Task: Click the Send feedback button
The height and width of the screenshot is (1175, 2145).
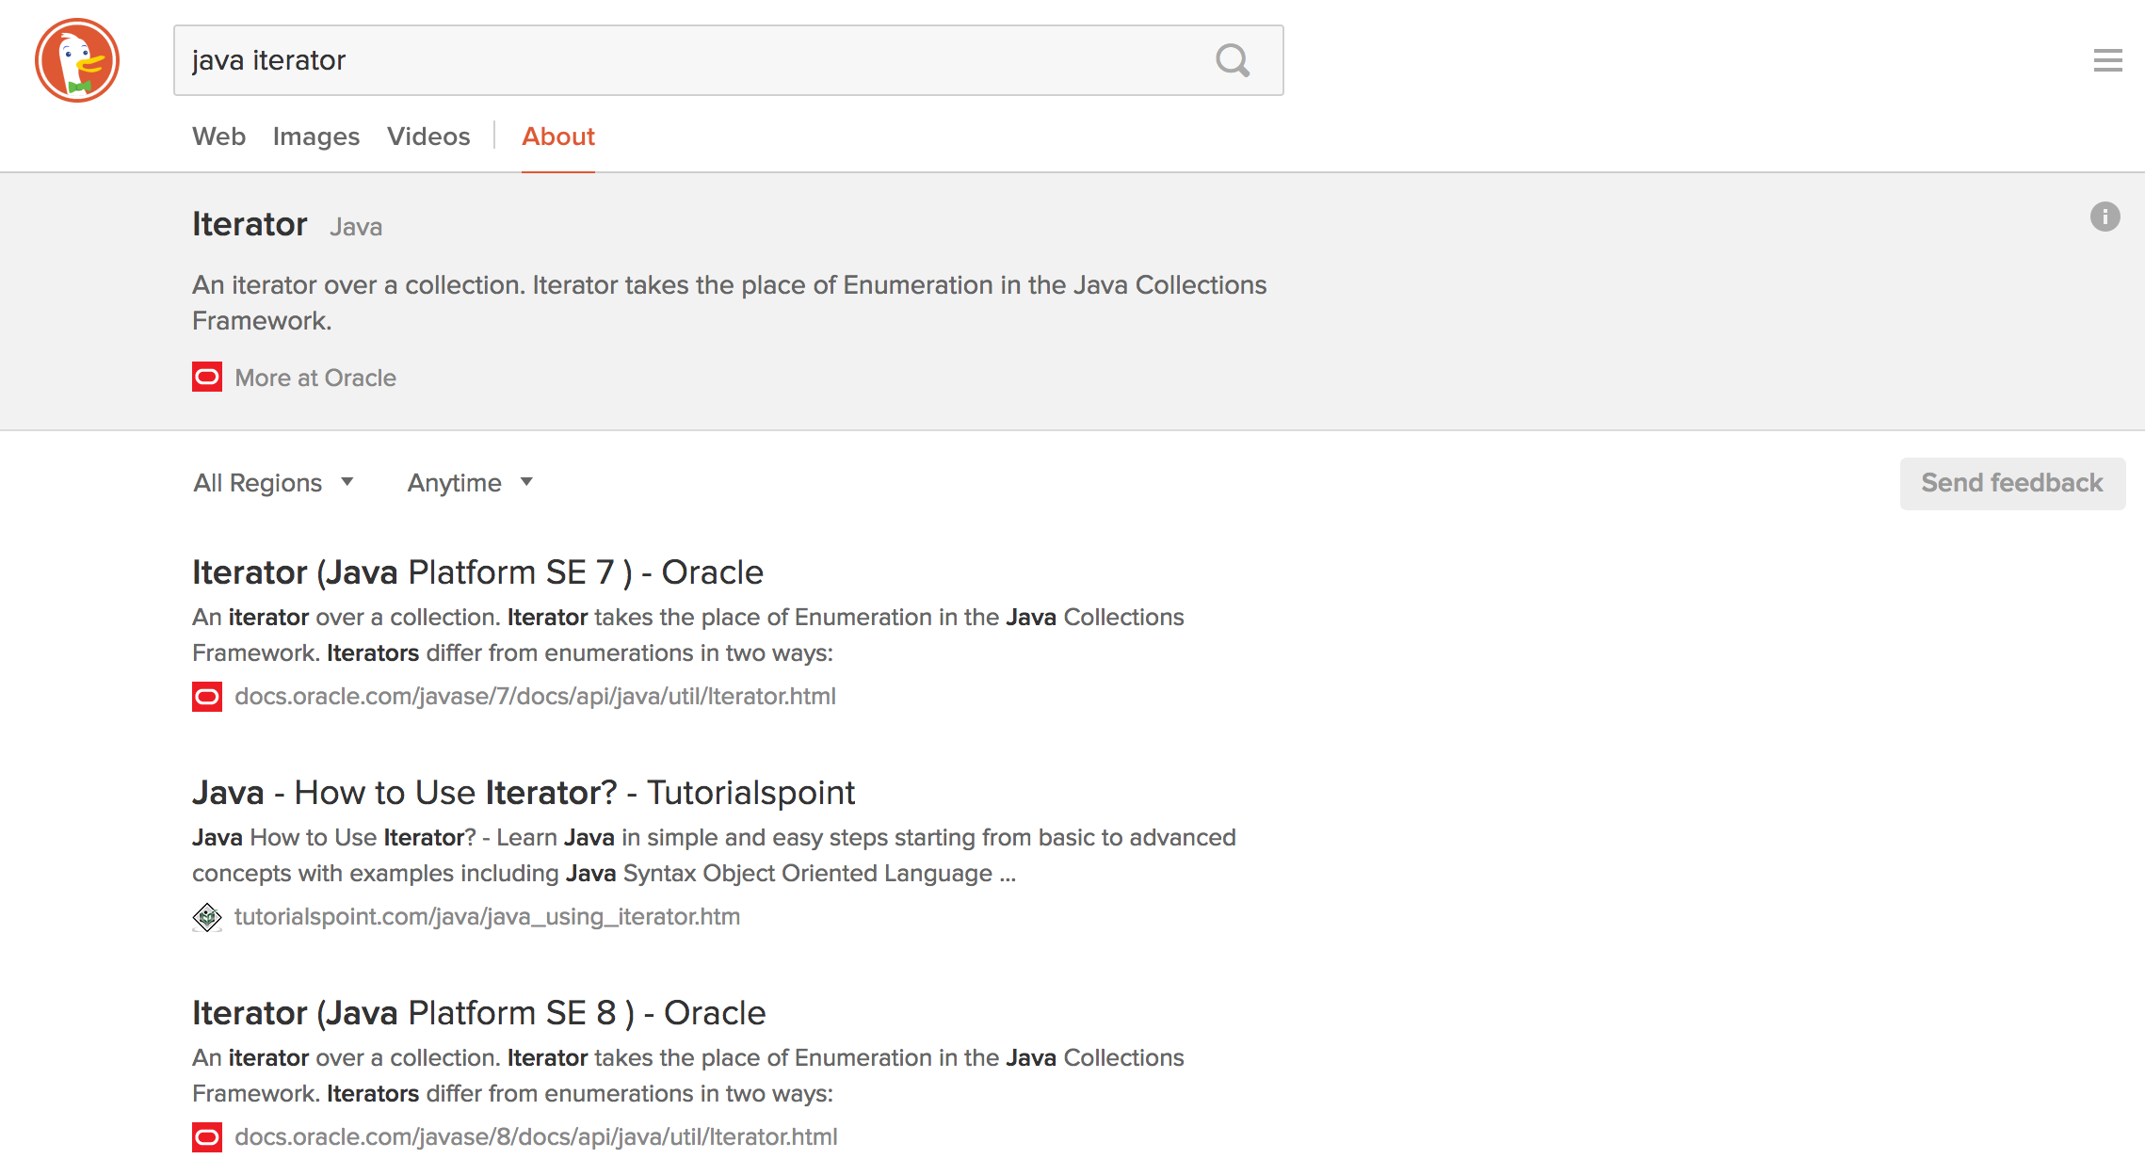Action: point(2011,483)
